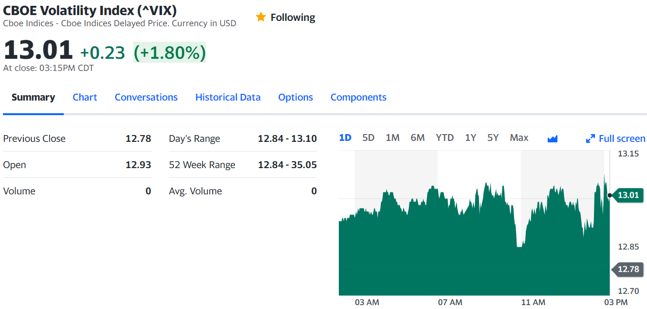Image resolution: width=647 pixels, height=309 pixels.
Task: Click the 13.15 y-axis label
Action: (628, 154)
